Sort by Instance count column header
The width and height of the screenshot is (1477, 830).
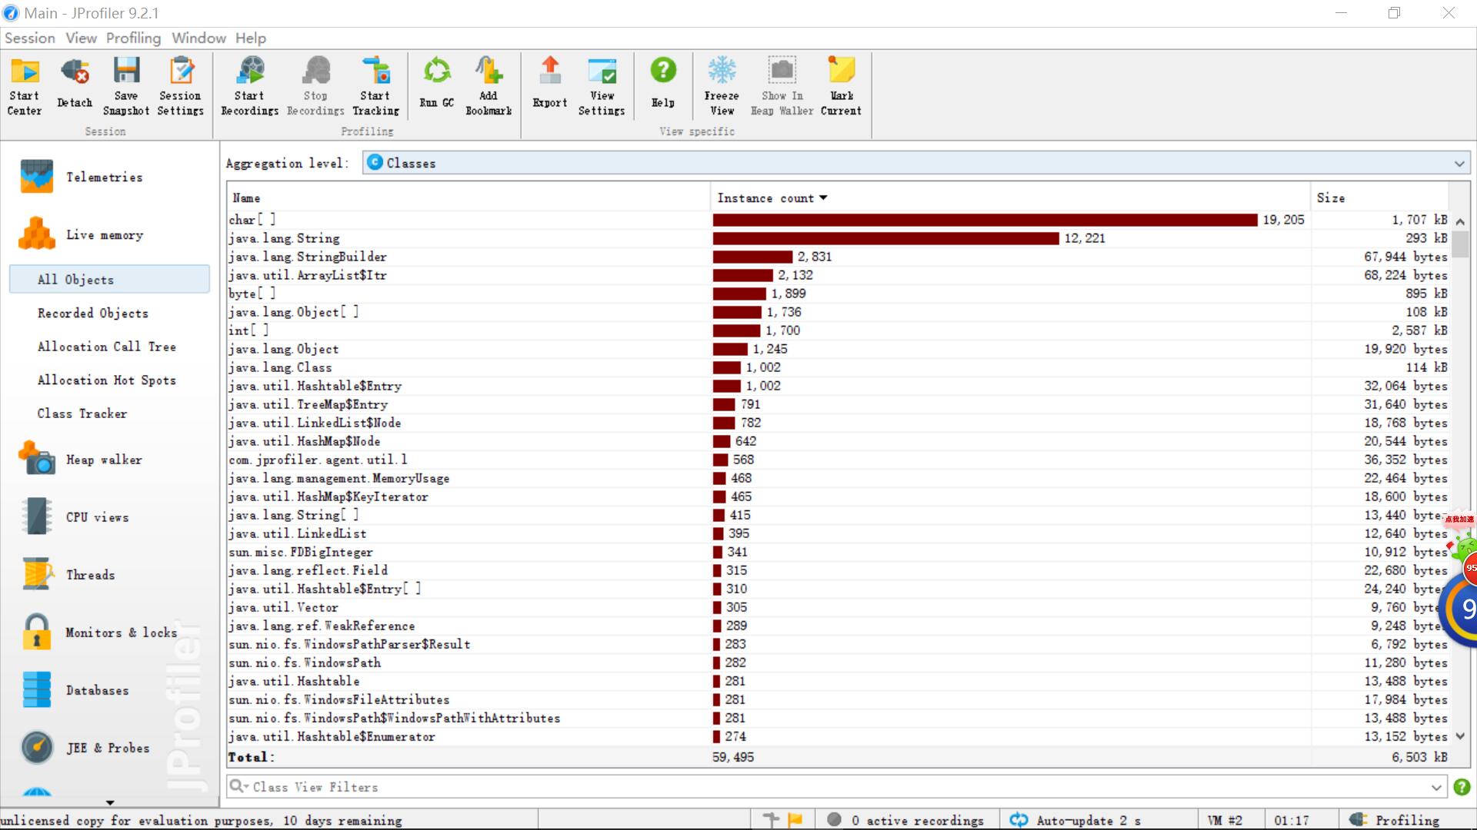tap(1010, 198)
